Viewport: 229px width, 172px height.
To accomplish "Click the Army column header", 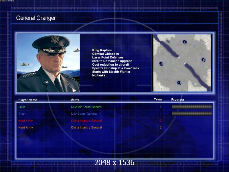I will [x=75, y=100].
